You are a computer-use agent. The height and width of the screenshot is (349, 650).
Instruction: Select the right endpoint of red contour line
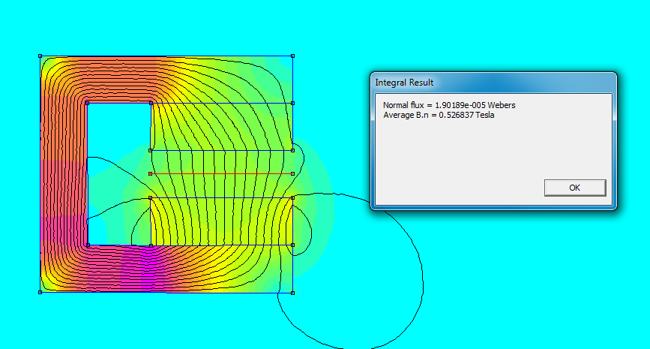click(x=292, y=173)
